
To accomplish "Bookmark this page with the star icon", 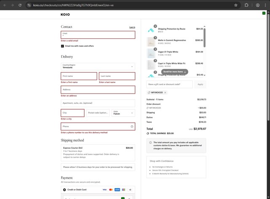I will click(236, 5).
